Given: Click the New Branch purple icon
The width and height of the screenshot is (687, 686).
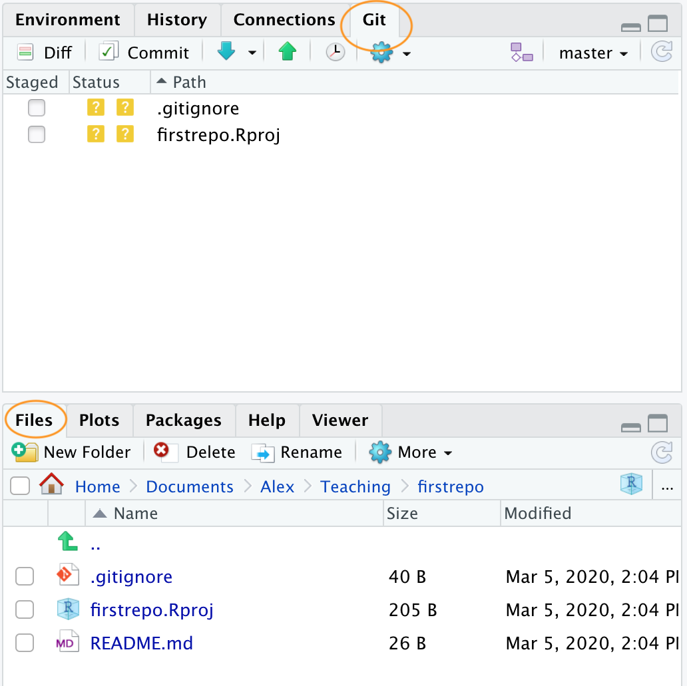Looking at the screenshot, I should pos(521,53).
